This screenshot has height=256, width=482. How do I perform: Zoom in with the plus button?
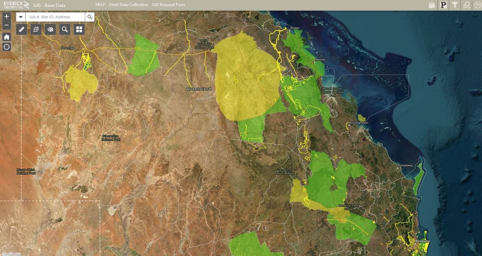7,17
